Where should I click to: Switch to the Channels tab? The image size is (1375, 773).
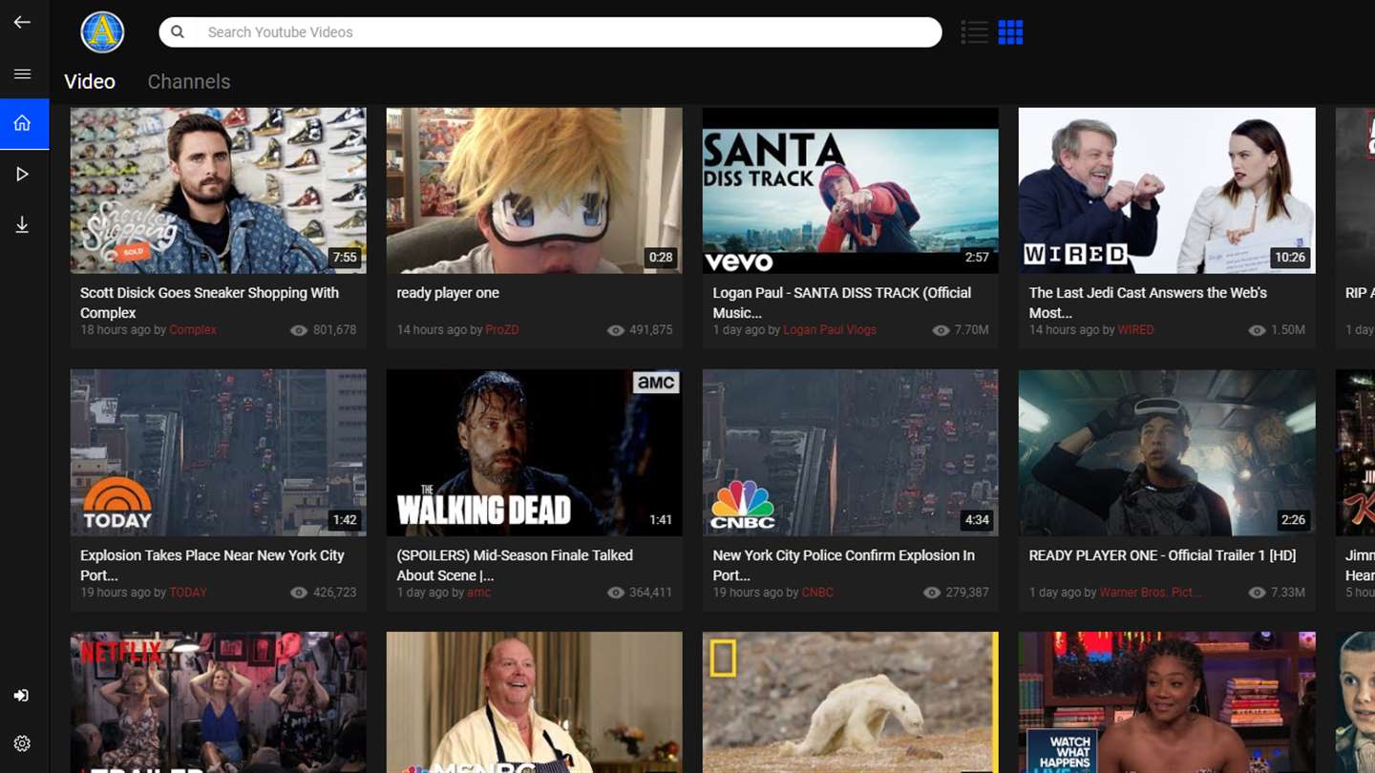[x=189, y=81]
